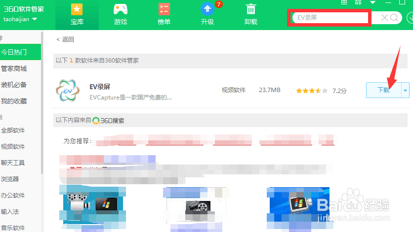This screenshot has width=413, height=232.
Task: Click the 23.7MB size value
Action: click(269, 90)
